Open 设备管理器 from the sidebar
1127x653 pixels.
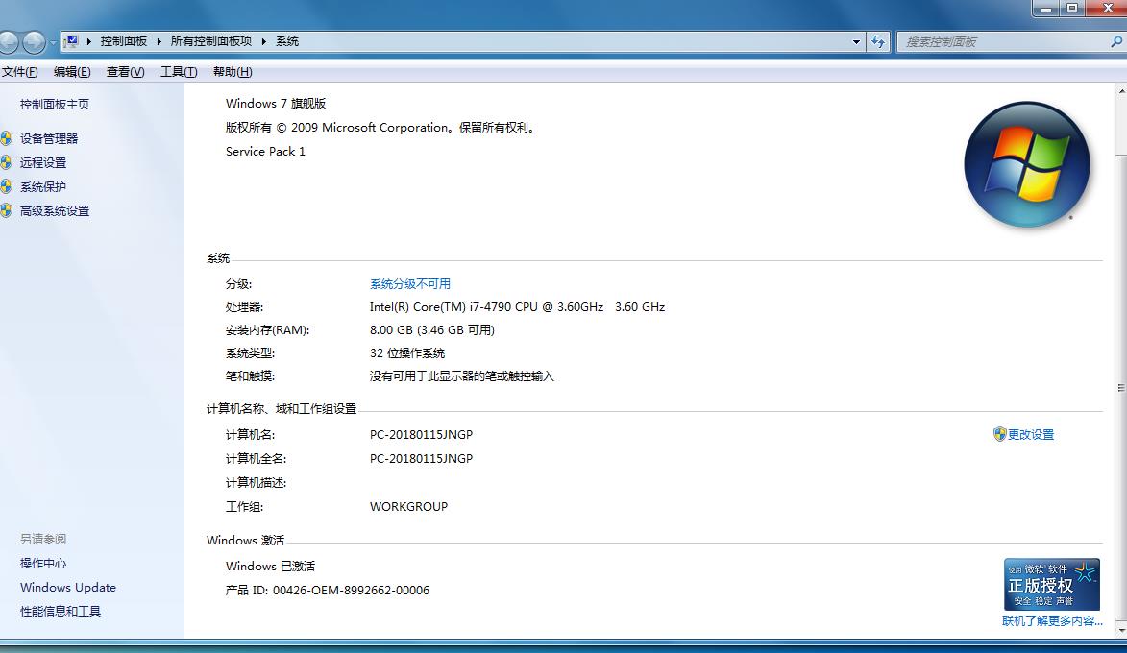pyautogui.click(x=49, y=138)
